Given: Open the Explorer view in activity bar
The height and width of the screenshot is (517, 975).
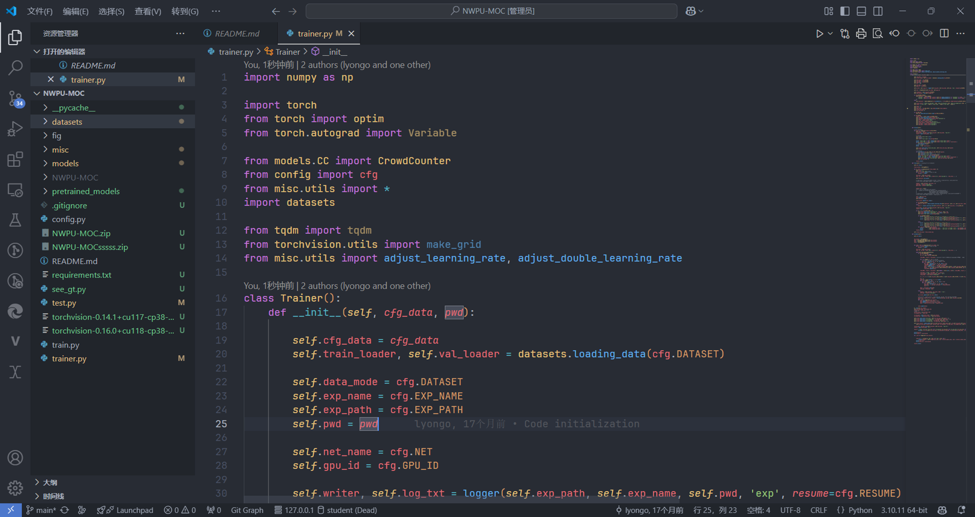Looking at the screenshot, I should 15,37.
